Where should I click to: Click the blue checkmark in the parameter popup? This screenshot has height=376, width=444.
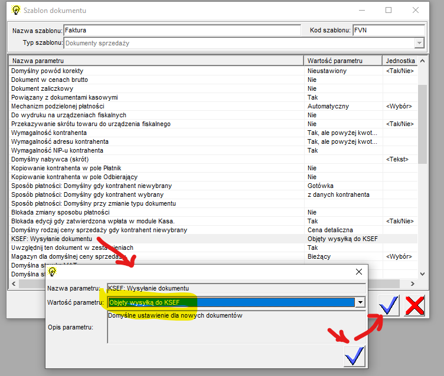[354, 355]
